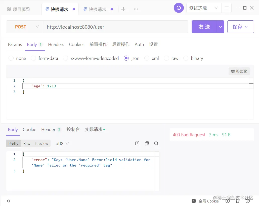Collapse the sidebar with double chevron icon
Image resolution: width=259 pixels, height=206 pixels.
tap(9, 201)
